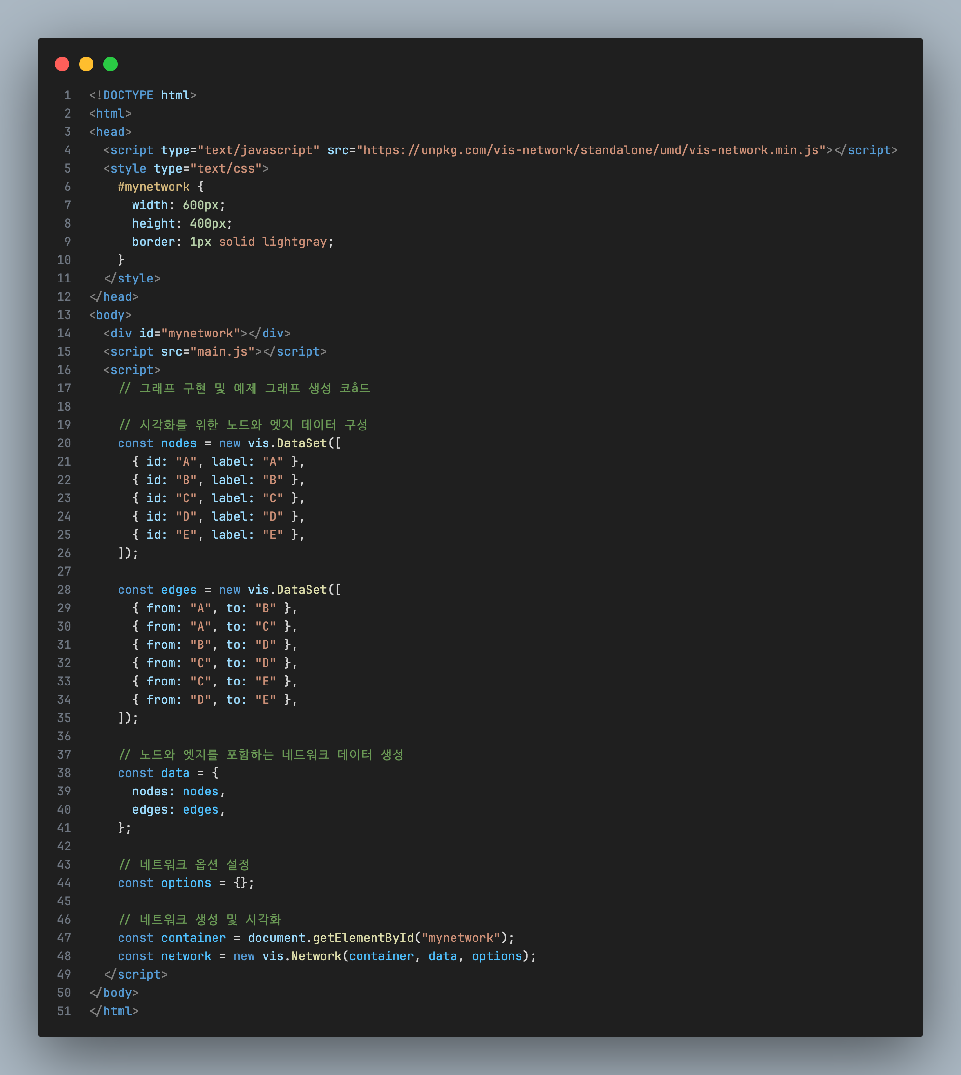Click the green maximize dot
The height and width of the screenshot is (1075, 961).
pos(110,64)
